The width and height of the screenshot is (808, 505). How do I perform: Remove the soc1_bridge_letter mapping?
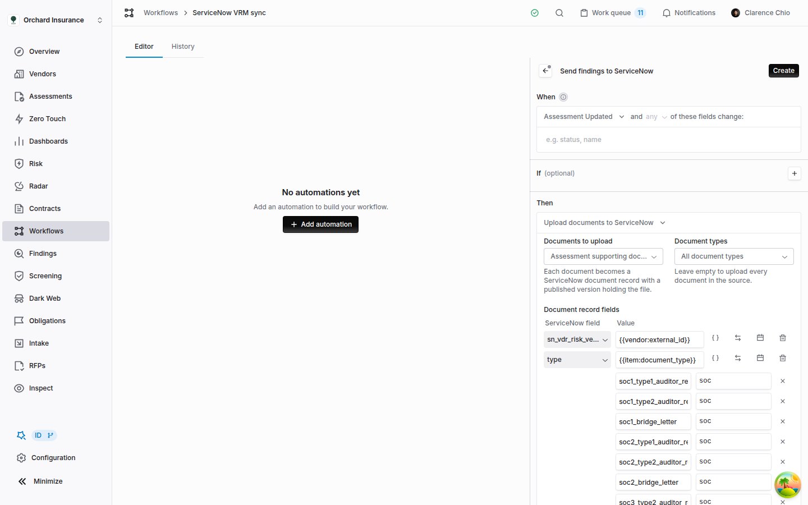click(x=783, y=421)
